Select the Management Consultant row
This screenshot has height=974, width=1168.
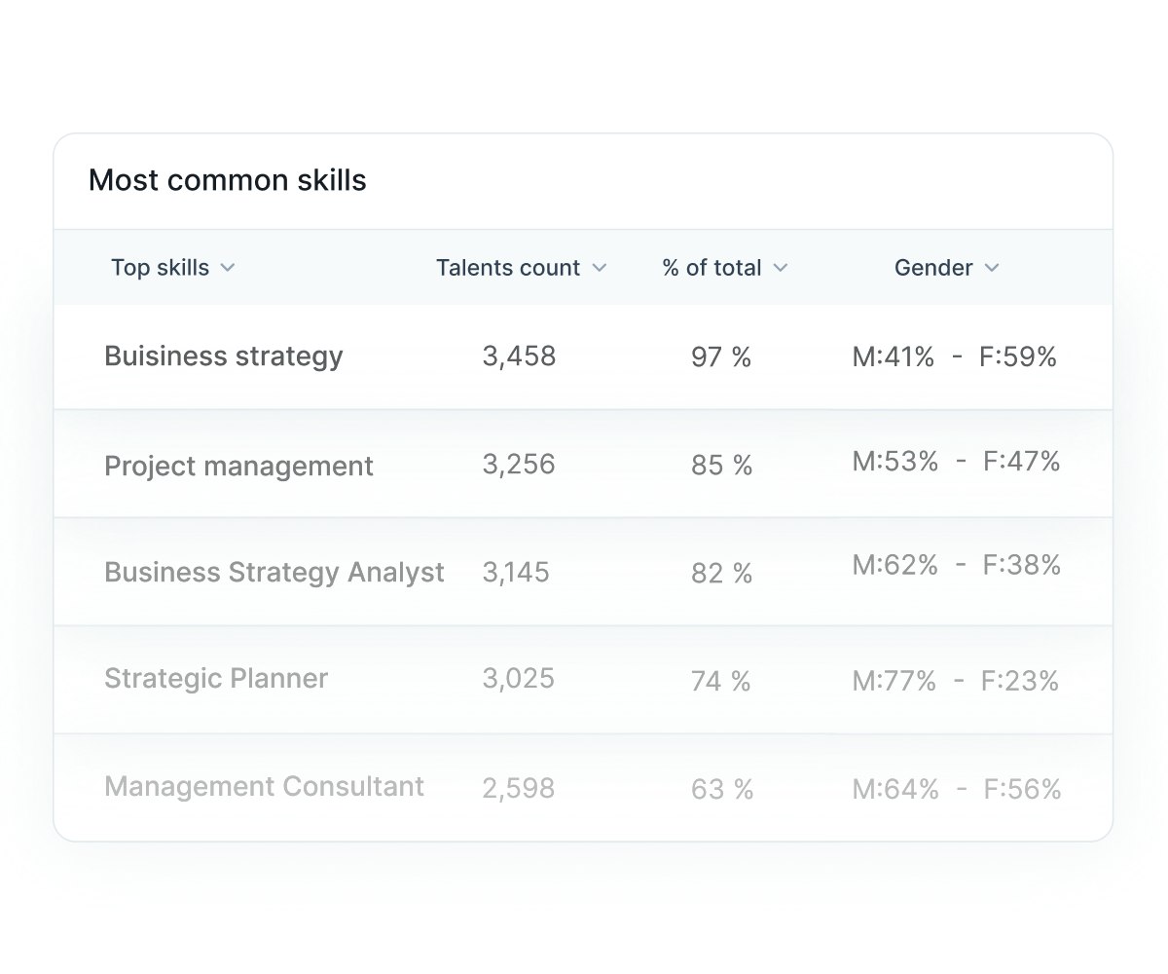264,786
